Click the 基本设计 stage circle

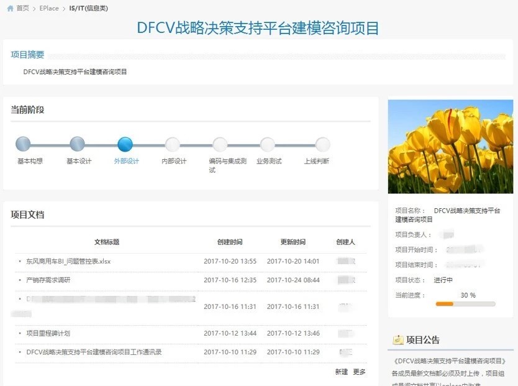pos(77,144)
